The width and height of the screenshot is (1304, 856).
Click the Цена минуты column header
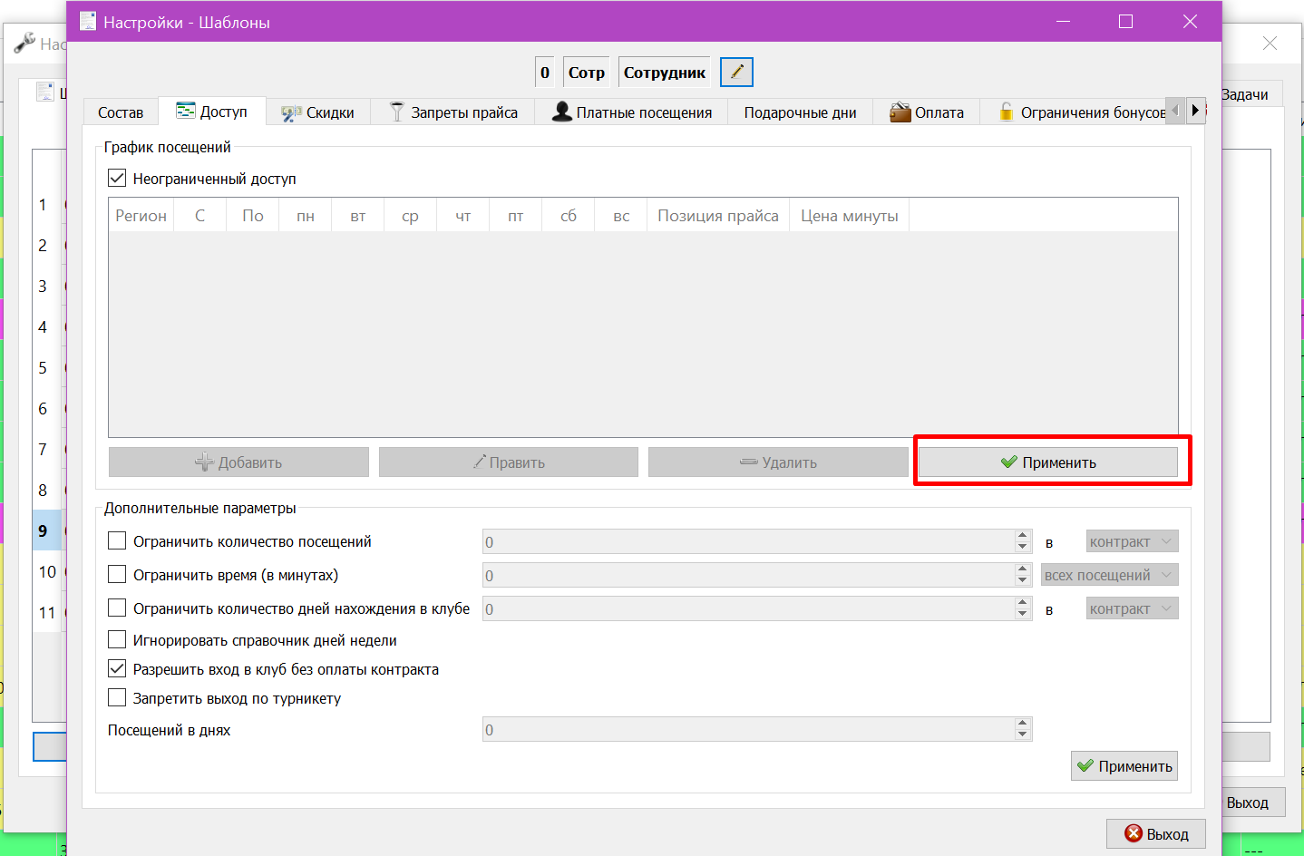click(849, 216)
